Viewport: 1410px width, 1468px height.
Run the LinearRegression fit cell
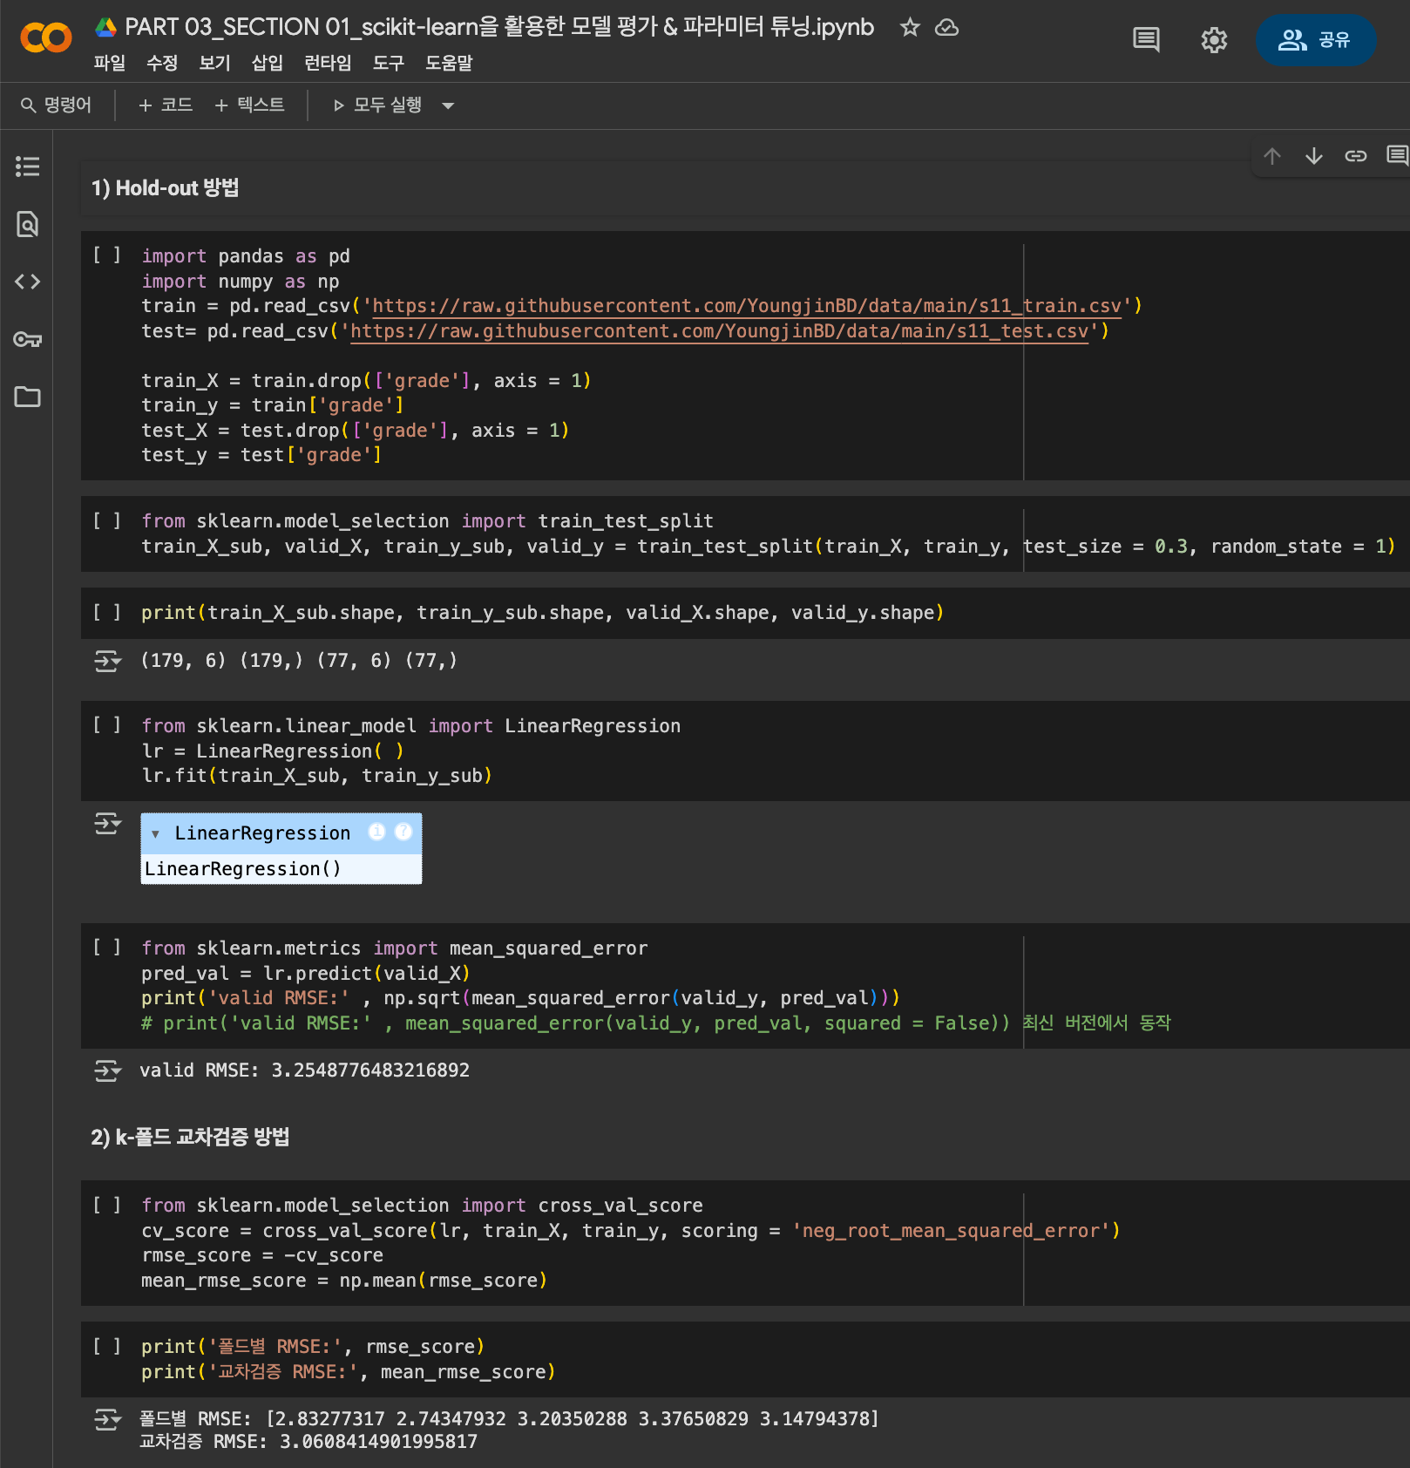click(x=107, y=725)
